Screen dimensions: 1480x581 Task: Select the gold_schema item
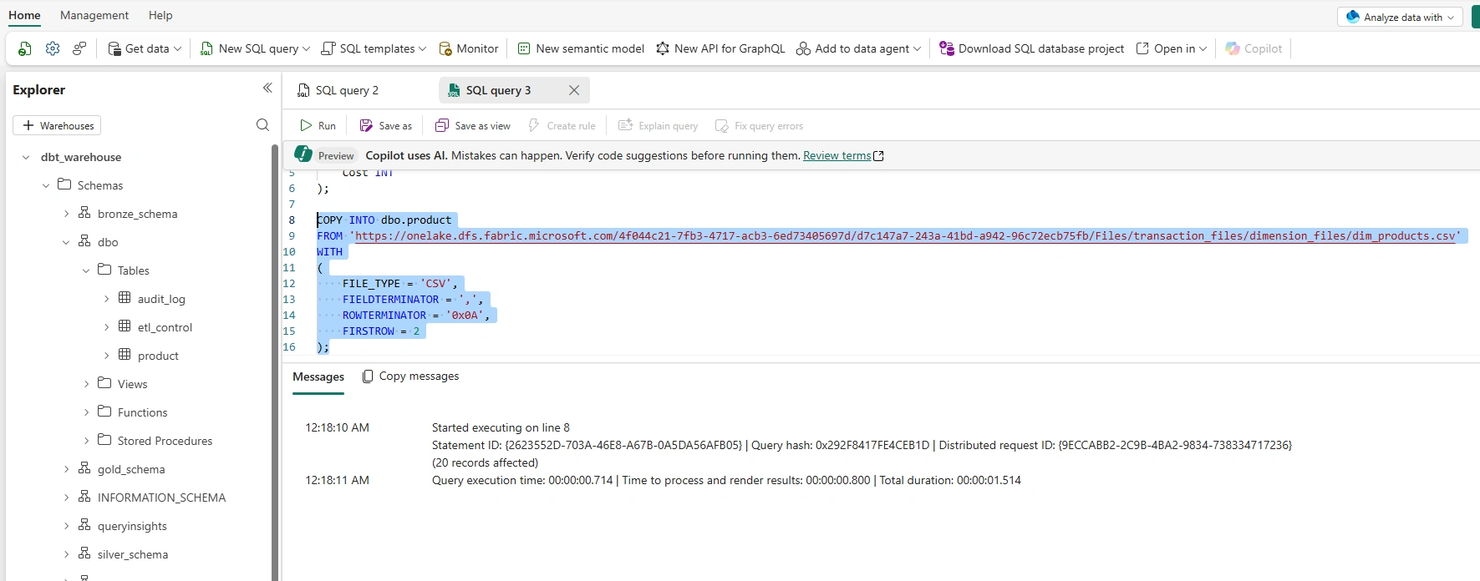[131, 469]
